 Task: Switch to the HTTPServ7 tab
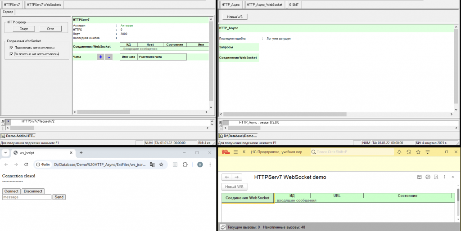12,4
